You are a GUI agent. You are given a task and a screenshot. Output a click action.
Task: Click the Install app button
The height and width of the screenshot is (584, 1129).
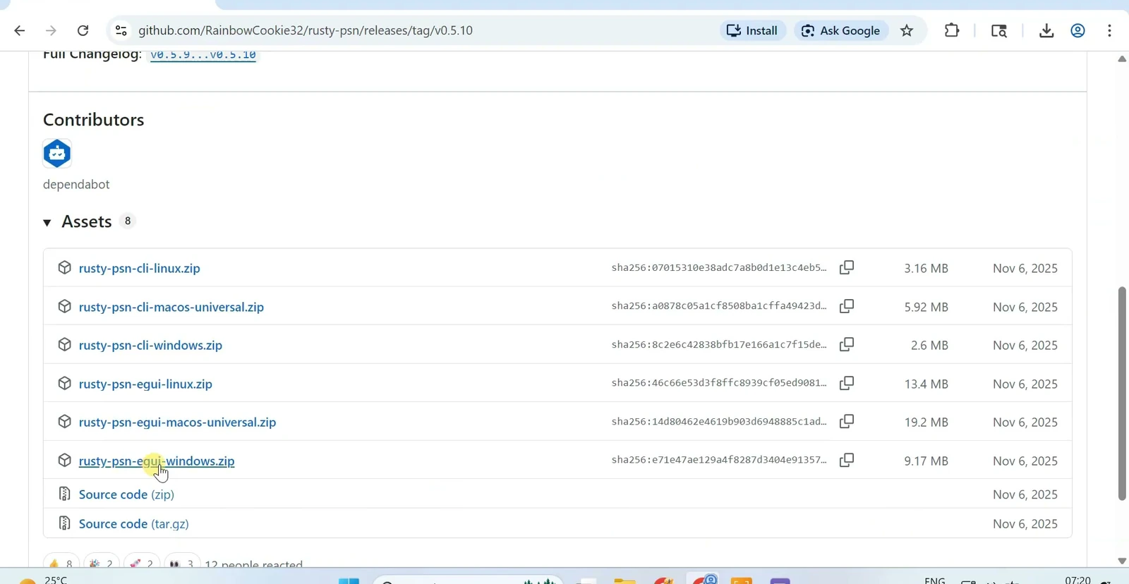[752, 30]
